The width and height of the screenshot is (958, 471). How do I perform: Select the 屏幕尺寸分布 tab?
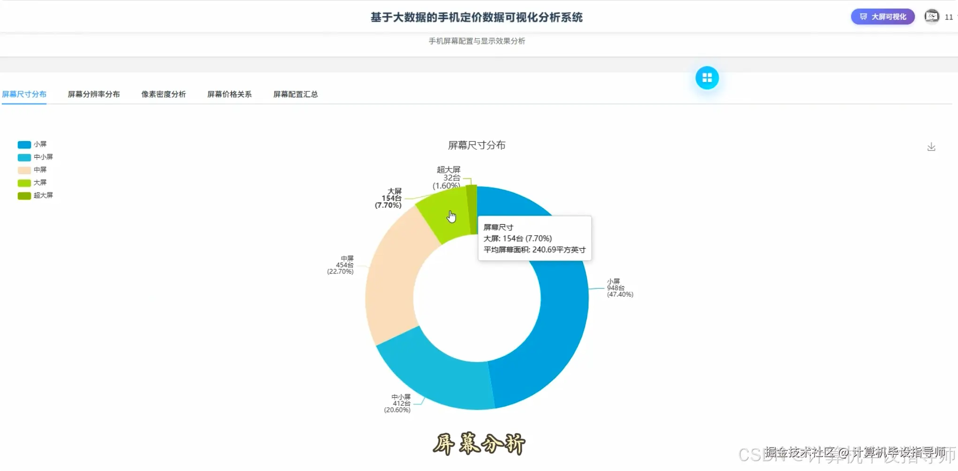click(x=24, y=93)
